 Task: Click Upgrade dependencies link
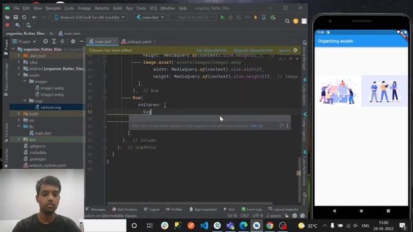(253, 50)
